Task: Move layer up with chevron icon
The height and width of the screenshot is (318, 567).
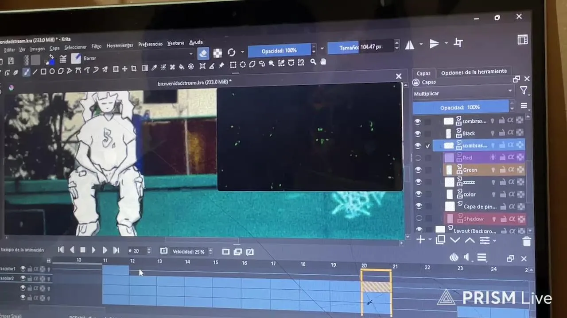Action: point(470,240)
